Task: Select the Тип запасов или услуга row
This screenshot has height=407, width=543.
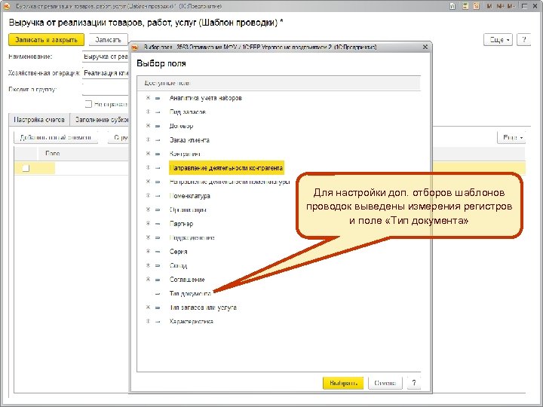Action: pos(203,308)
